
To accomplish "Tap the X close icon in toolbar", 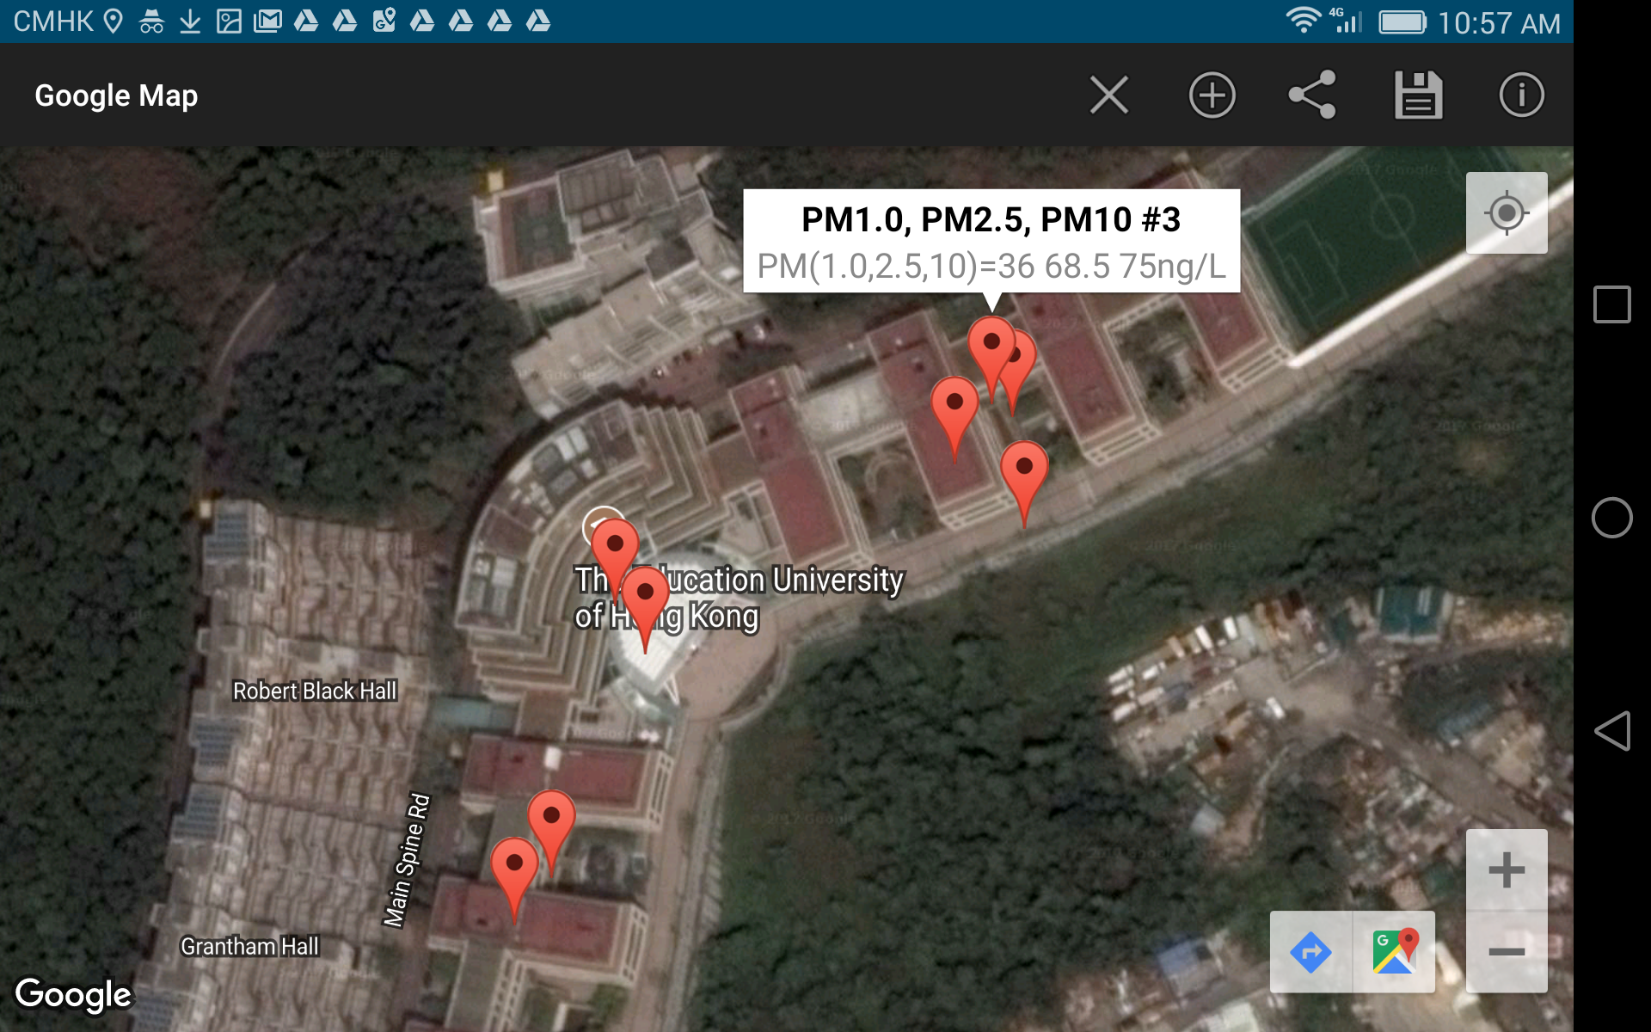I will click(x=1108, y=95).
